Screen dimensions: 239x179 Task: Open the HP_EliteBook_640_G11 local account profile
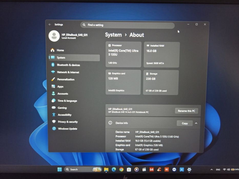(68, 36)
